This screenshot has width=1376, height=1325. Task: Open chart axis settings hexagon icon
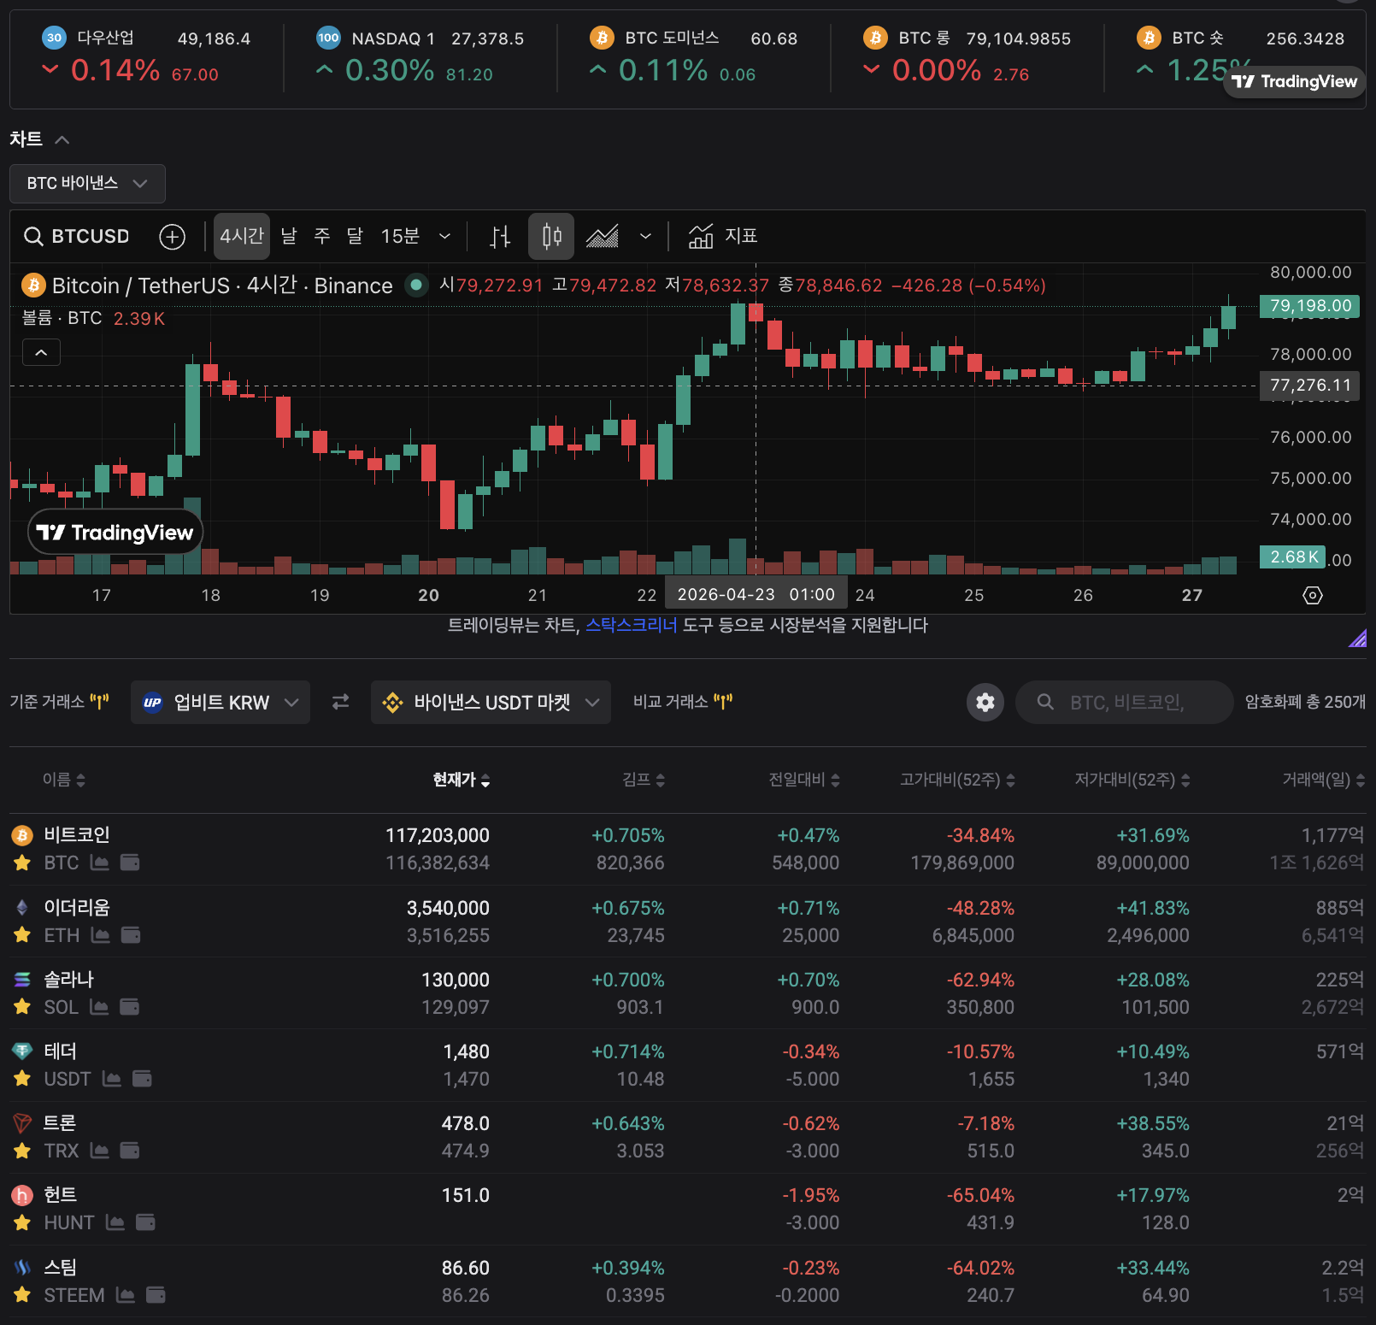click(x=1313, y=595)
